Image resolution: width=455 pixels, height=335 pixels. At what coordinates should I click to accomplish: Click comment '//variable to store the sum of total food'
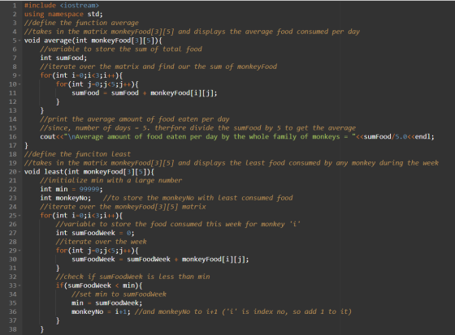tap(121, 49)
